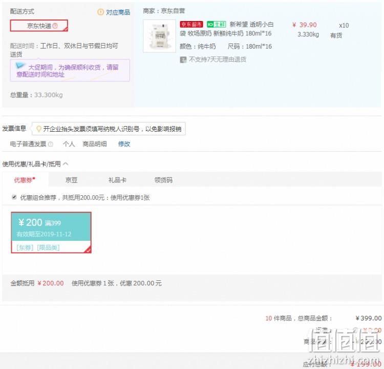Image resolution: width=384 pixels, height=369 pixels.
Task: Click the 京东超市 red badge
Action: [x=191, y=24]
